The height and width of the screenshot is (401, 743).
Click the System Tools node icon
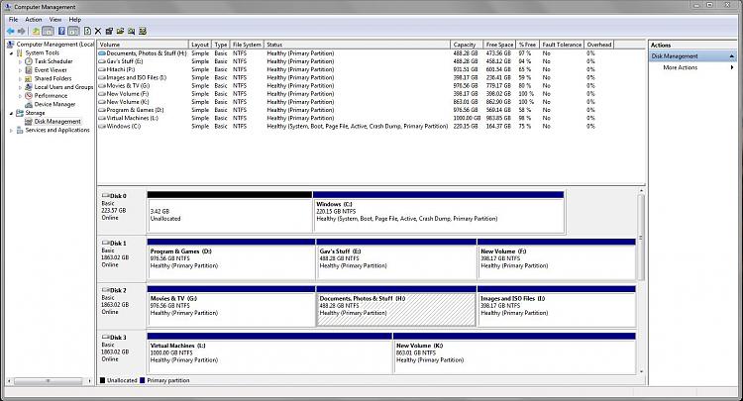click(x=20, y=53)
